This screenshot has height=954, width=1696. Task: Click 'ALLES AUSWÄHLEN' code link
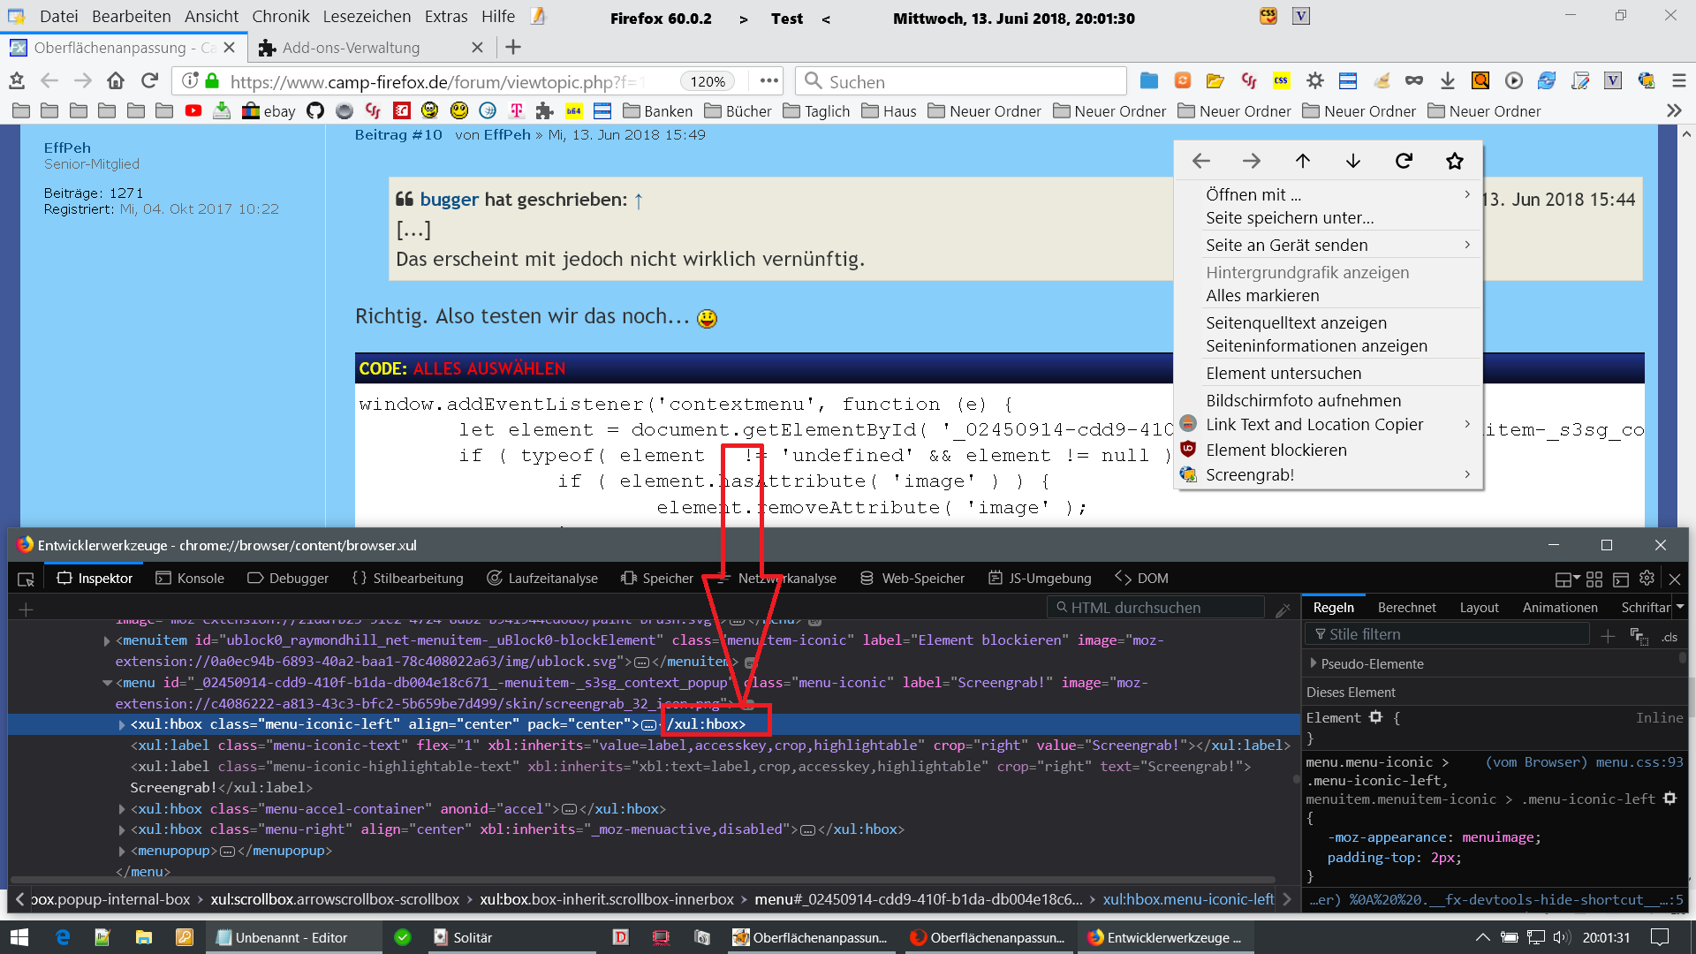(x=488, y=369)
